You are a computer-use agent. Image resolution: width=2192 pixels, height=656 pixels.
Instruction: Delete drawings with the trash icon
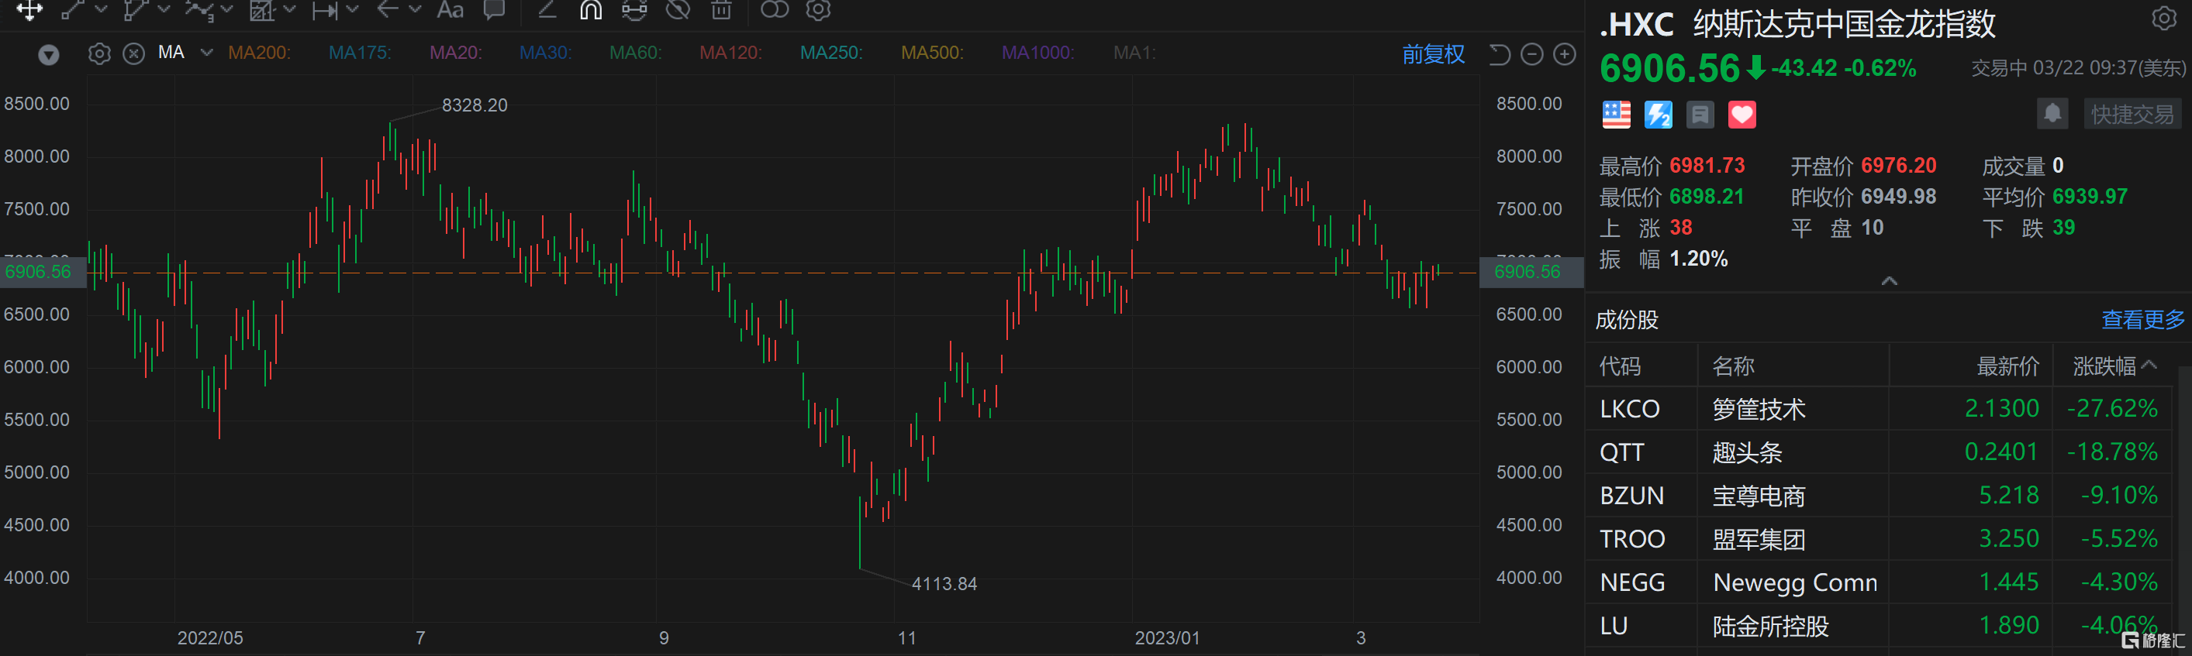tap(722, 10)
